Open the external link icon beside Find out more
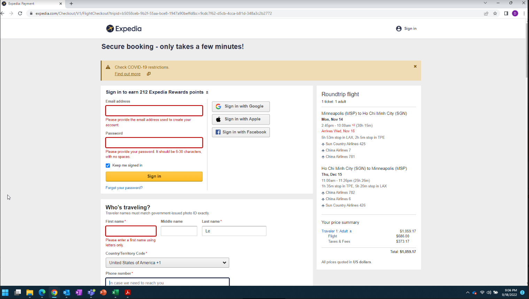Screen dimensions: 529x299 [x=149, y=74]
